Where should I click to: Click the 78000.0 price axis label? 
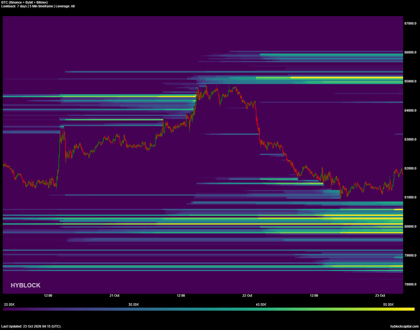pyautogui.click(x=411, y=284)
